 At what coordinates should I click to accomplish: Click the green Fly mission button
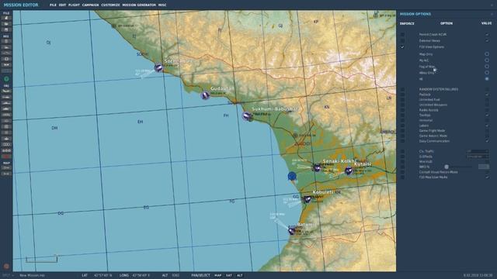point(6,79)
